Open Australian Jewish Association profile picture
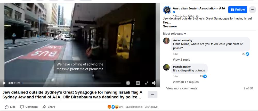 [167, 10]
